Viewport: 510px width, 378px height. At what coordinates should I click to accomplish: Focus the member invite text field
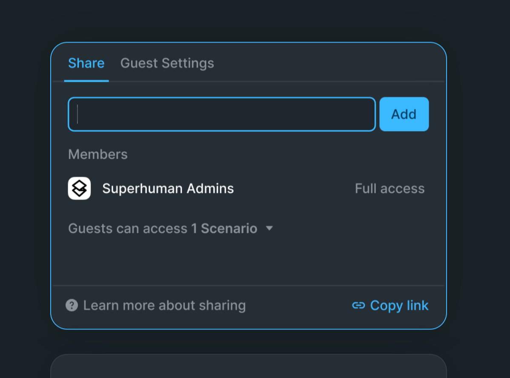(221, 115)
